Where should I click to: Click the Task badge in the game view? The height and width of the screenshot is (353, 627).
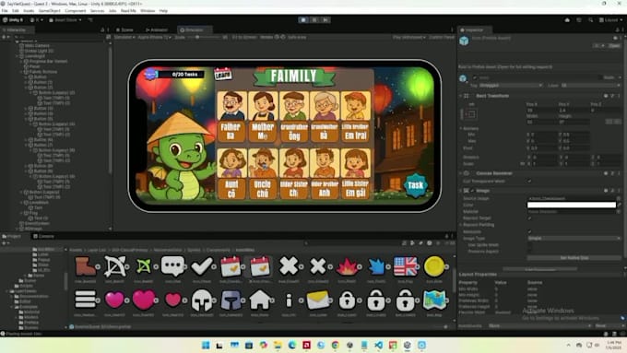(416, 185)
